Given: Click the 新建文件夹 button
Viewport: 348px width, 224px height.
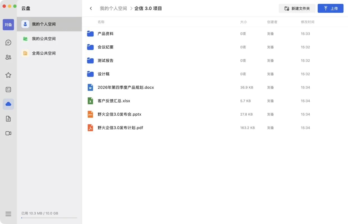Looking at the screenshot, I should (297, 8).
